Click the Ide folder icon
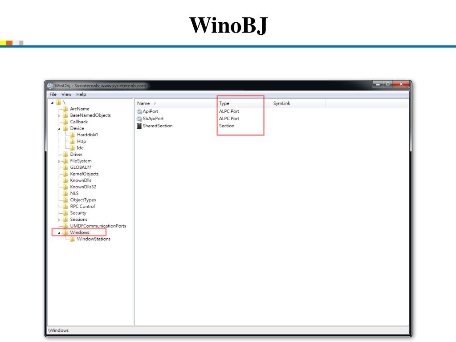The image size is (456, 342). coord(73,148)
